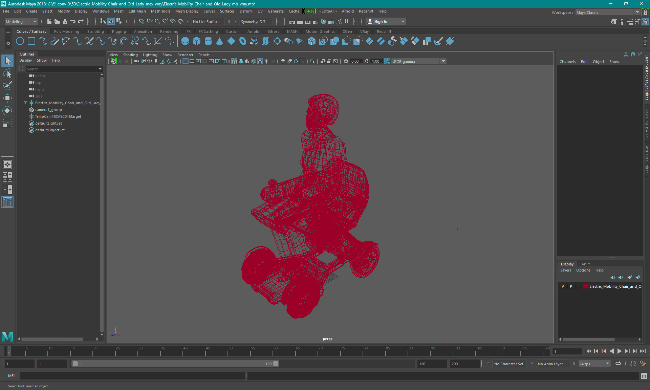Click the No Live Surface field
Image resolution: width=650 pixels, height=390 pixels.
click(208, 21)
